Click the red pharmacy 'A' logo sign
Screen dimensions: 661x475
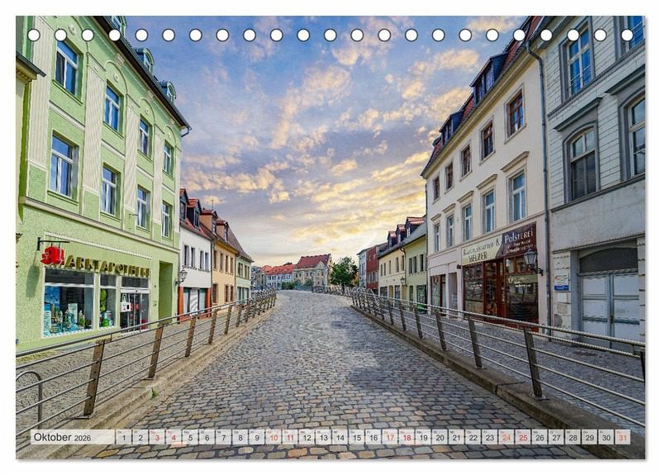click(52, 255)
